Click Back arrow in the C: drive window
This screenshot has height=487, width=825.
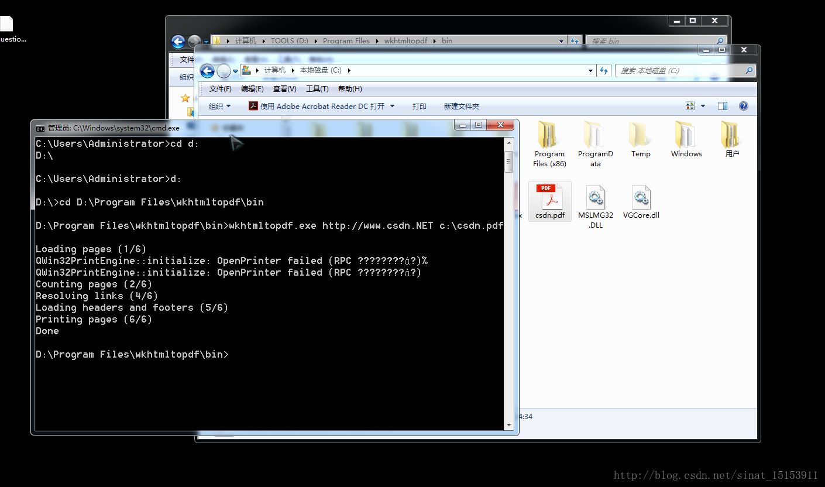click(x=207, y=71)
